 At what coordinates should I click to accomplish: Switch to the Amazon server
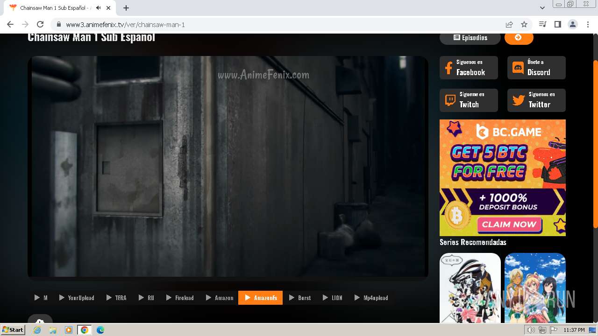point(220,298)
